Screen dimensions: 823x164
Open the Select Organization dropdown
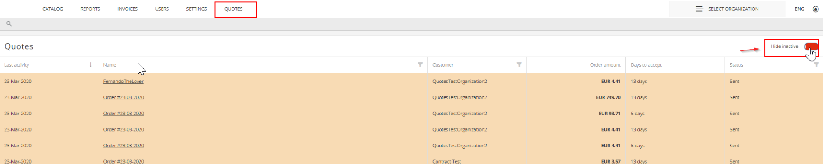[727, 9]
